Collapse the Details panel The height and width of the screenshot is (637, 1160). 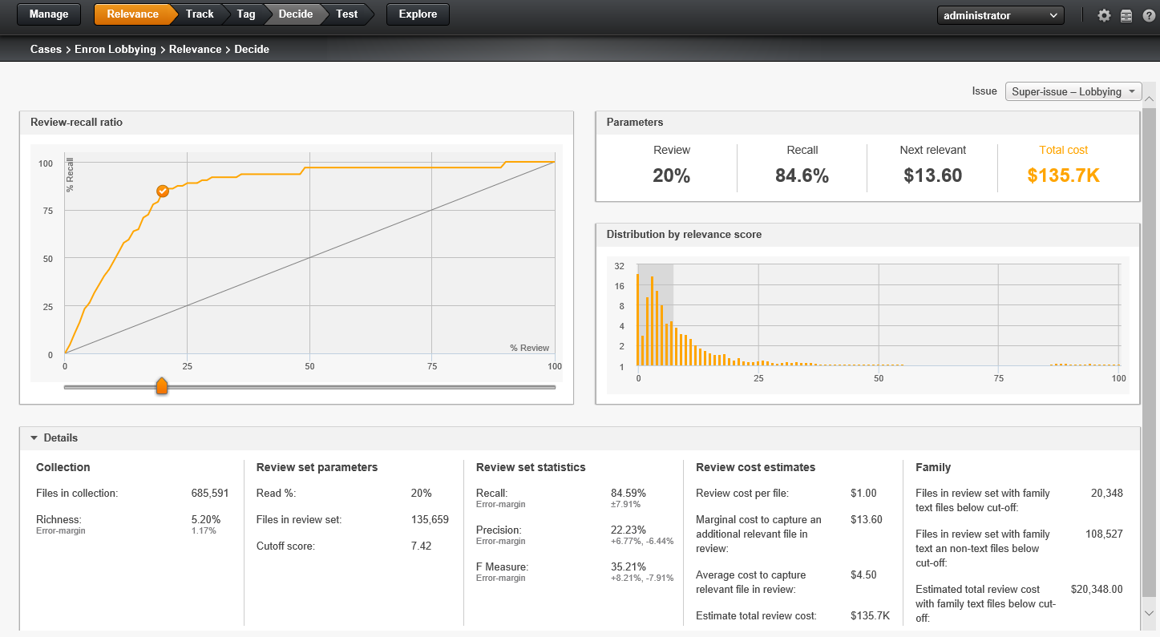pyautogui.click(x=33, y=438)
